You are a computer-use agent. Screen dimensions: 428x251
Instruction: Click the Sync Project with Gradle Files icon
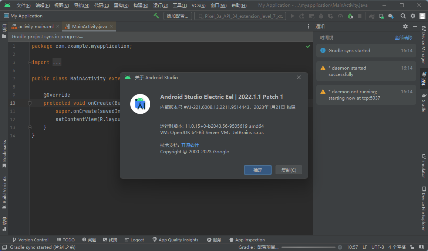click(x=372, y=16)
